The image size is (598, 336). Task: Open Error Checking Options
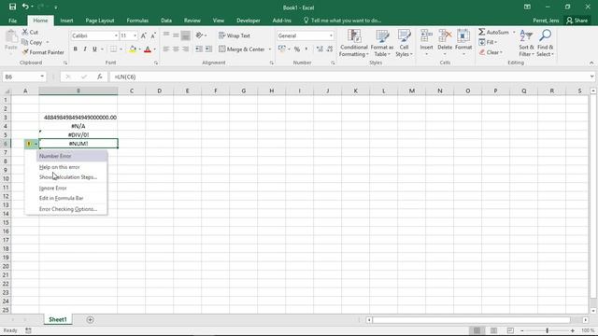(68, 209)
